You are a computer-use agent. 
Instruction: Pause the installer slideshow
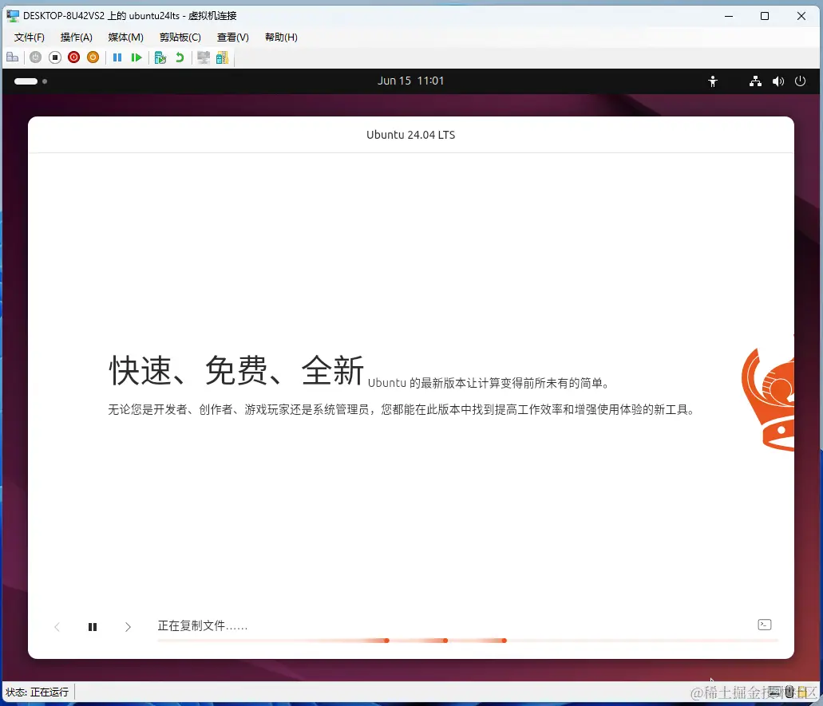pos(92,626)
